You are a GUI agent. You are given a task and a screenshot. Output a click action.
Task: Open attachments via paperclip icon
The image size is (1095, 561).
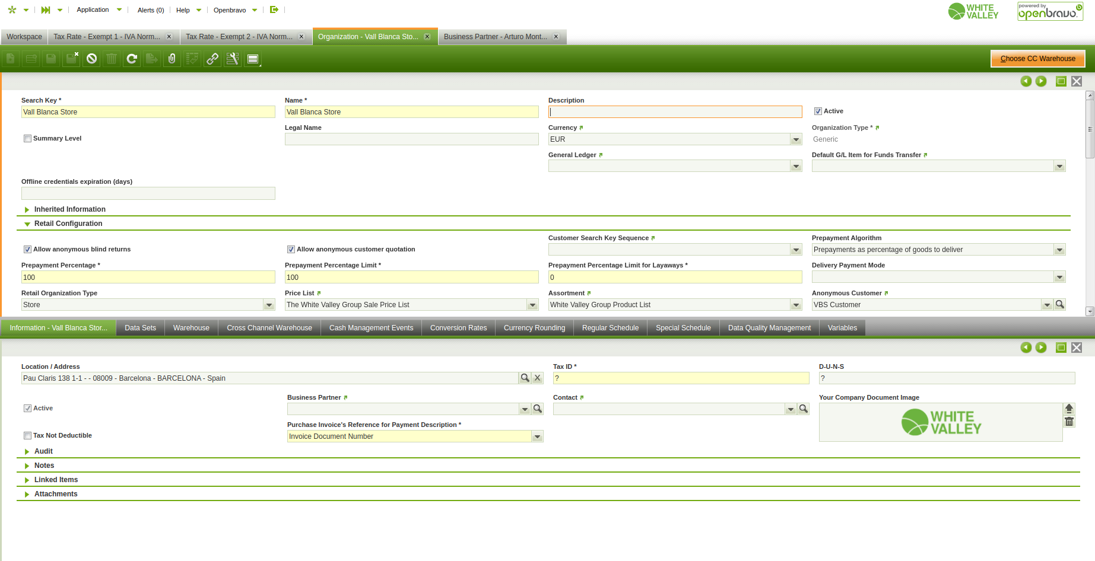point(172,59)
